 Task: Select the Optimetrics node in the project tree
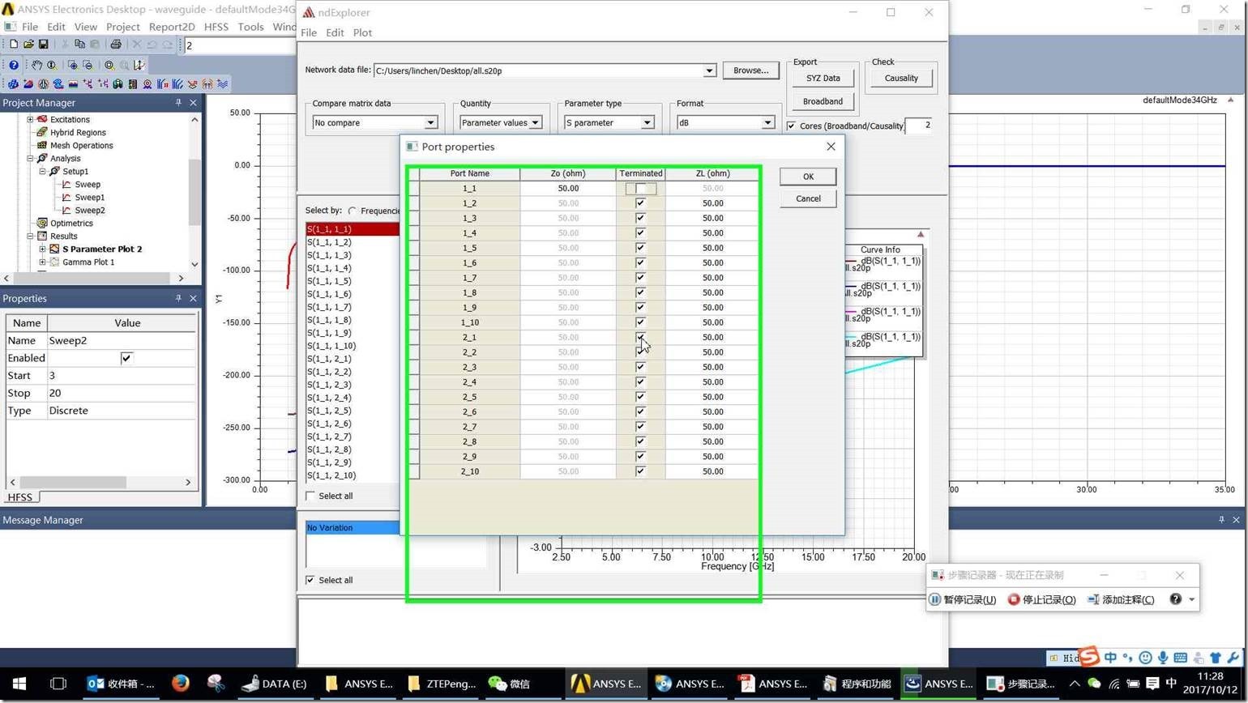pyautogui.click(x=71, y=223)
